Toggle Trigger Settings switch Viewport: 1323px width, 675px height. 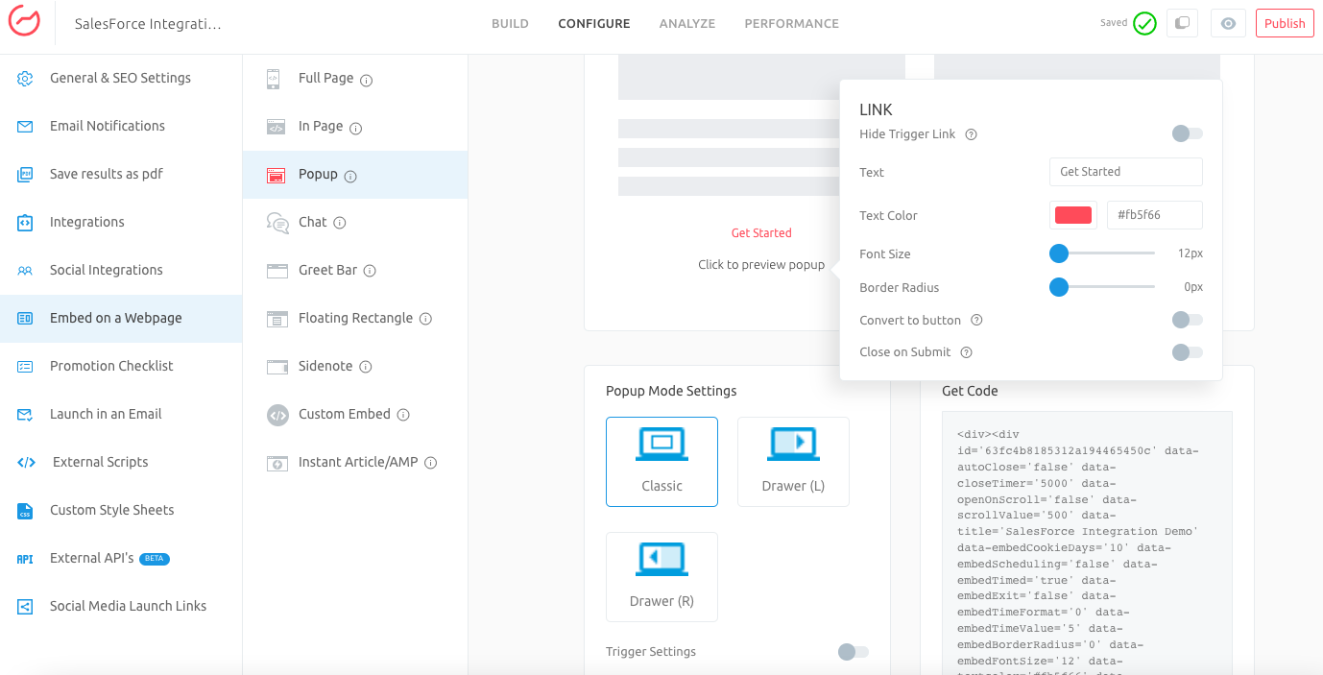(854, 652)
